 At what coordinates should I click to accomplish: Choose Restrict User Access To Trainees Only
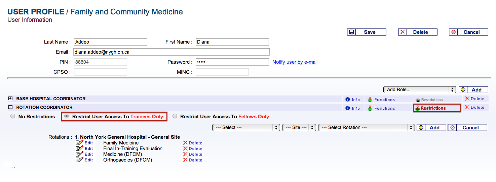tap(67, 116)
